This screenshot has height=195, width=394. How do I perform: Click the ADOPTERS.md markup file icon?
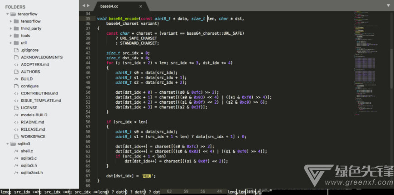[x=16, y=64]
